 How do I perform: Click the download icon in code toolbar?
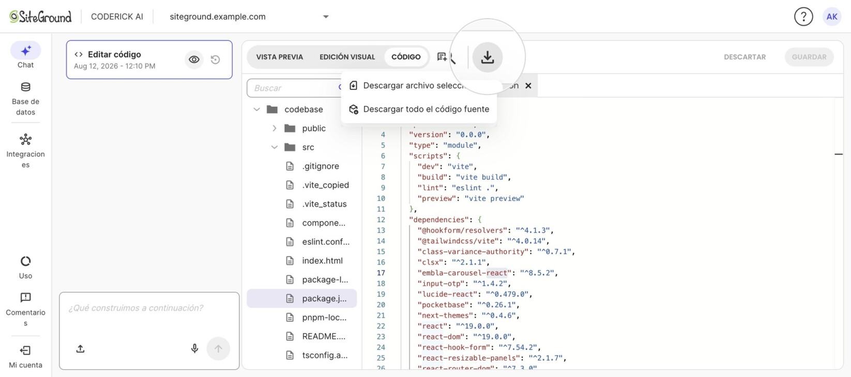488,57
